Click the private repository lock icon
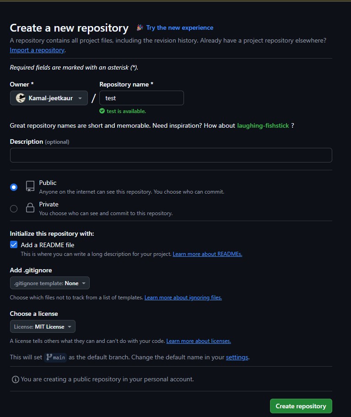 point(30,208)
